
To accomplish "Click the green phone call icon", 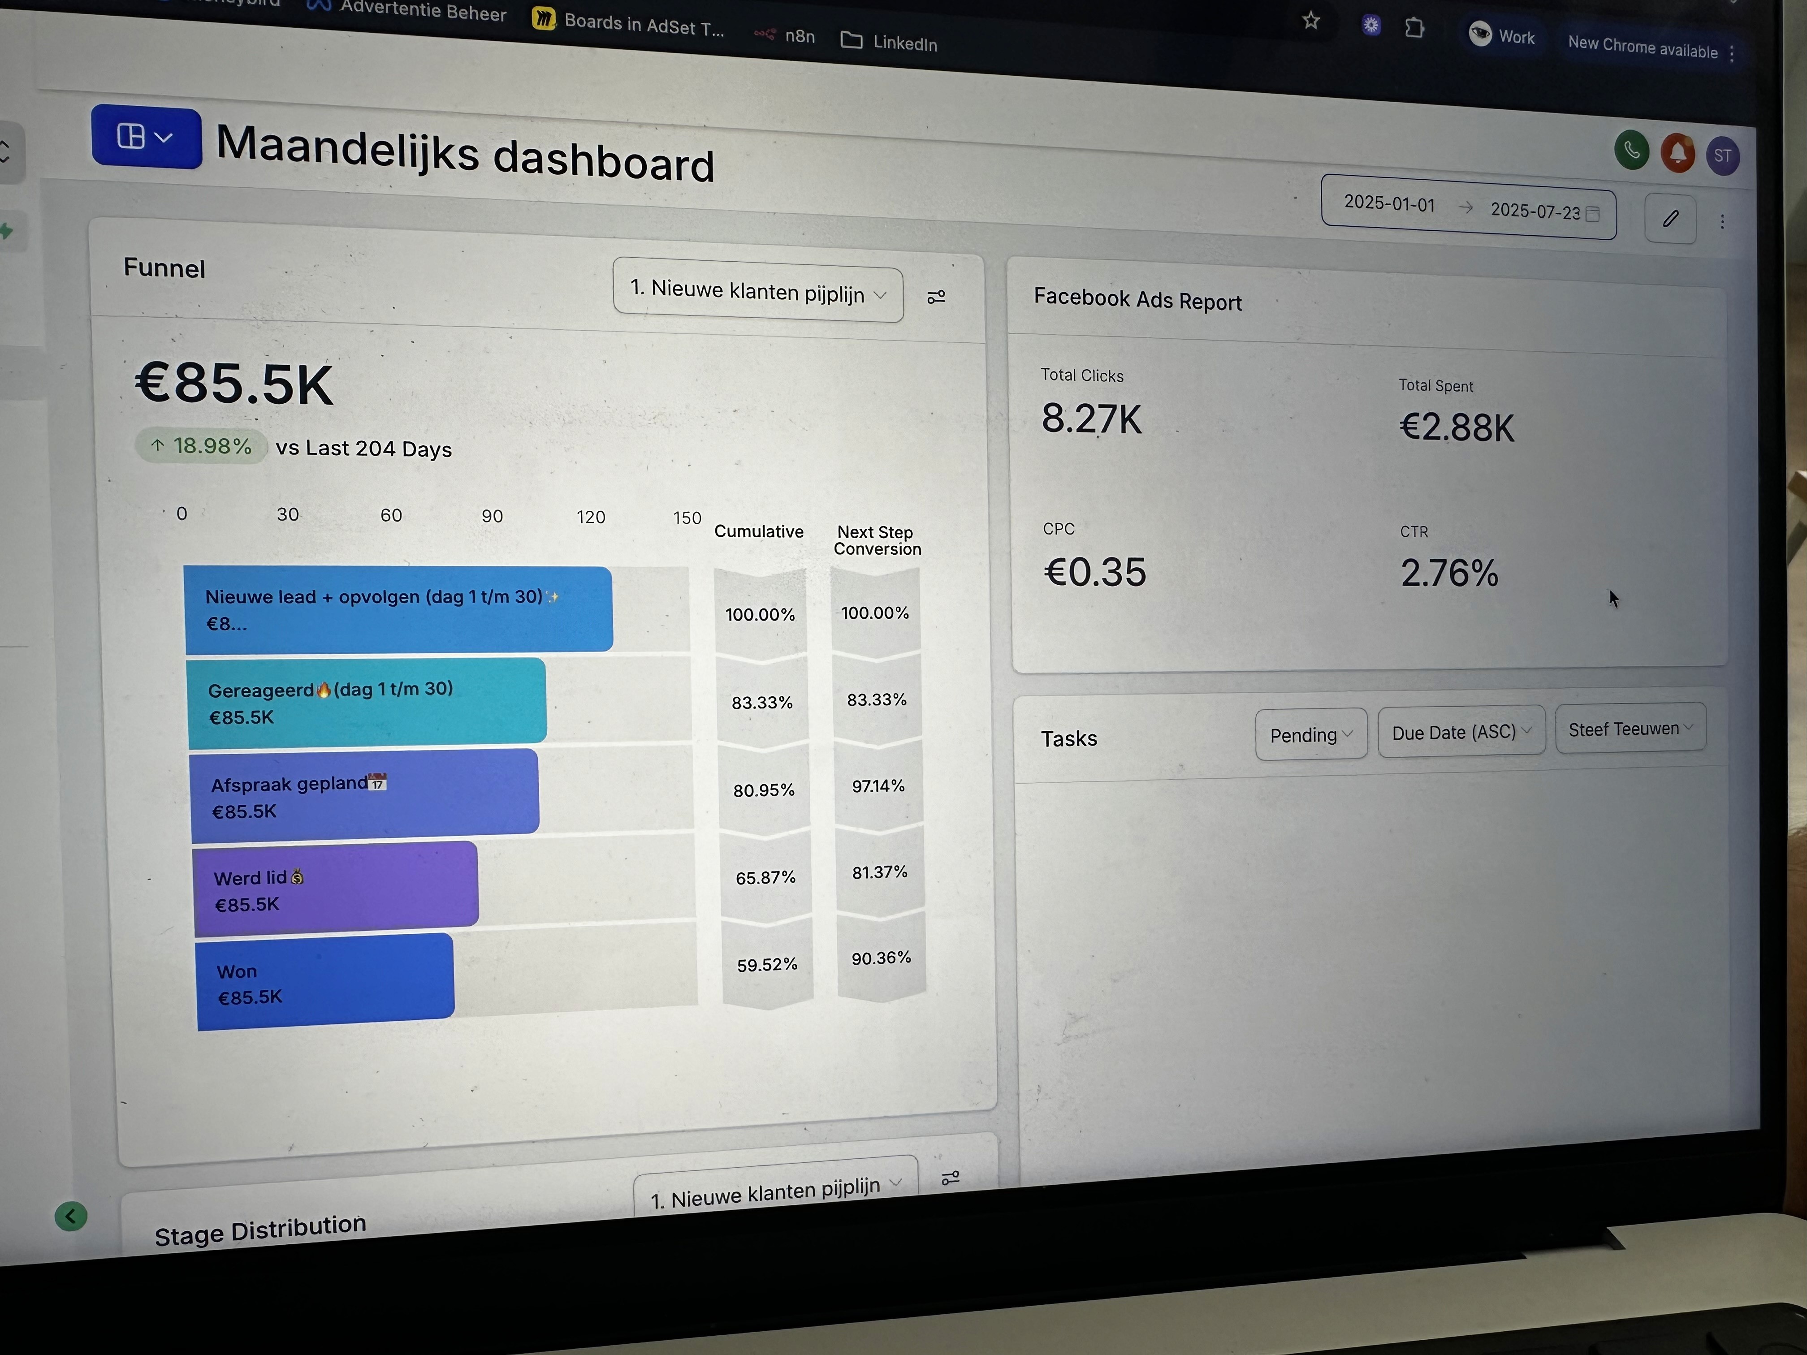I will [1631, 150].
